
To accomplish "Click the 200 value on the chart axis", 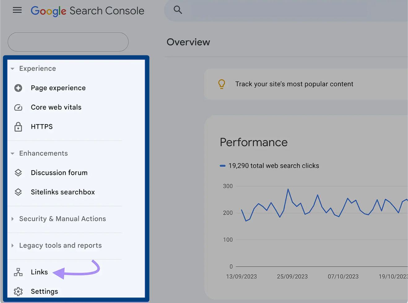I will [228, 213].
